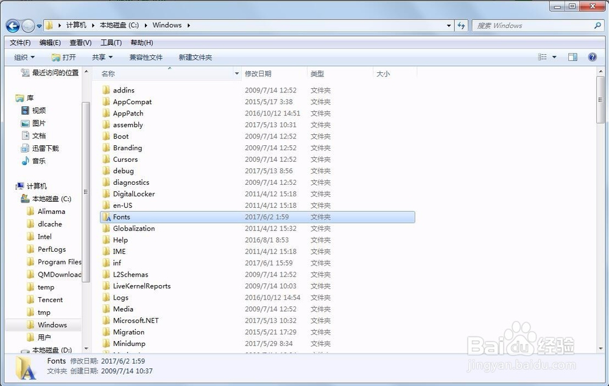Open the 查看 menu
Image resolution: width=609 pixels, height=386 pixels.
tap(82, 43)
